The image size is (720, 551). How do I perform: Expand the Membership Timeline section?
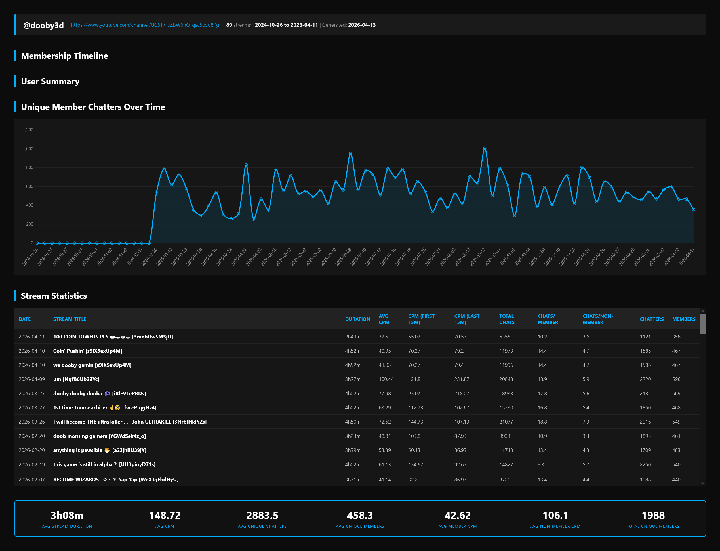tap(64, 56)
